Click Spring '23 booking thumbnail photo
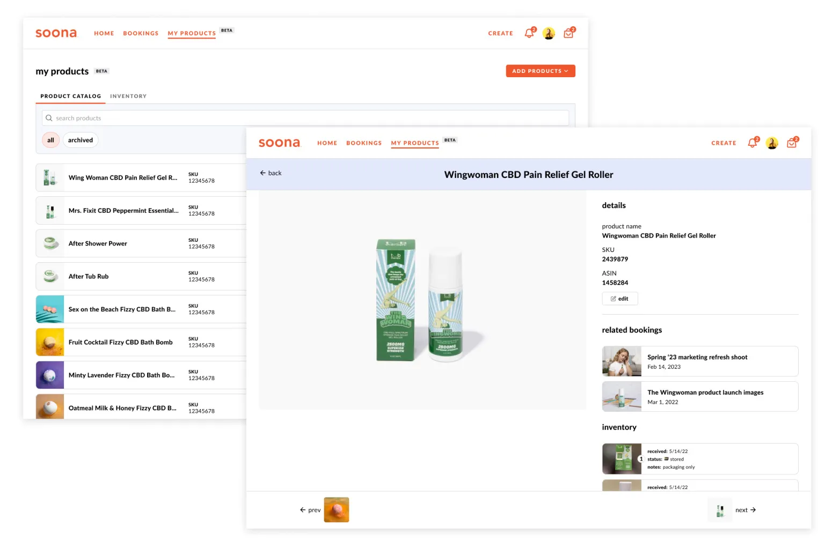Screen dimensions: 832x549 (x=622, y=361)
